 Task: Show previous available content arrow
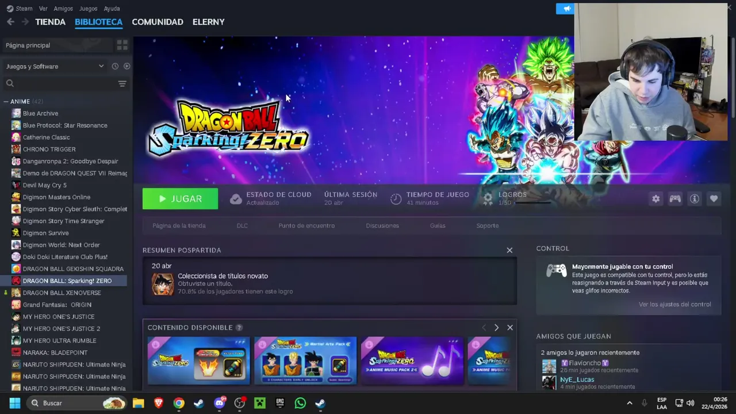point(484,328)
